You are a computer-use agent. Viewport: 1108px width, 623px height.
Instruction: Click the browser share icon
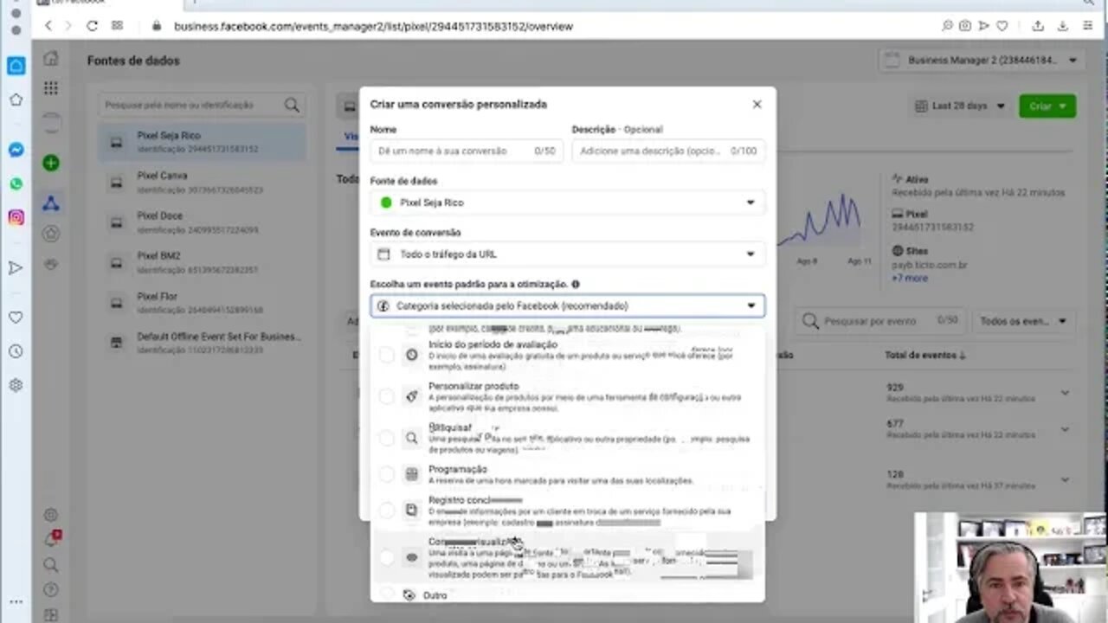tap(1037, 26)
